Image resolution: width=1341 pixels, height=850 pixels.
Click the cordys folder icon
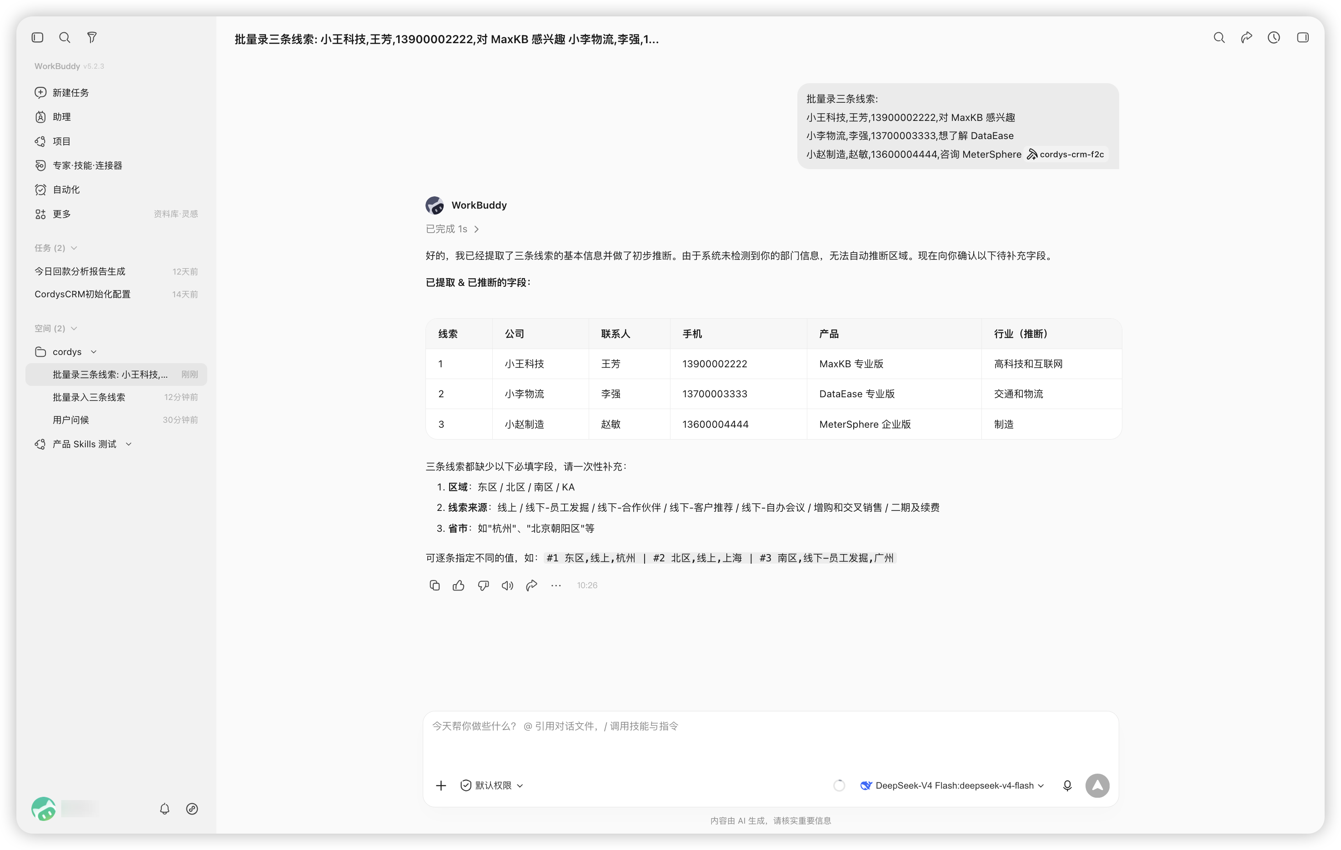point(40,352)
